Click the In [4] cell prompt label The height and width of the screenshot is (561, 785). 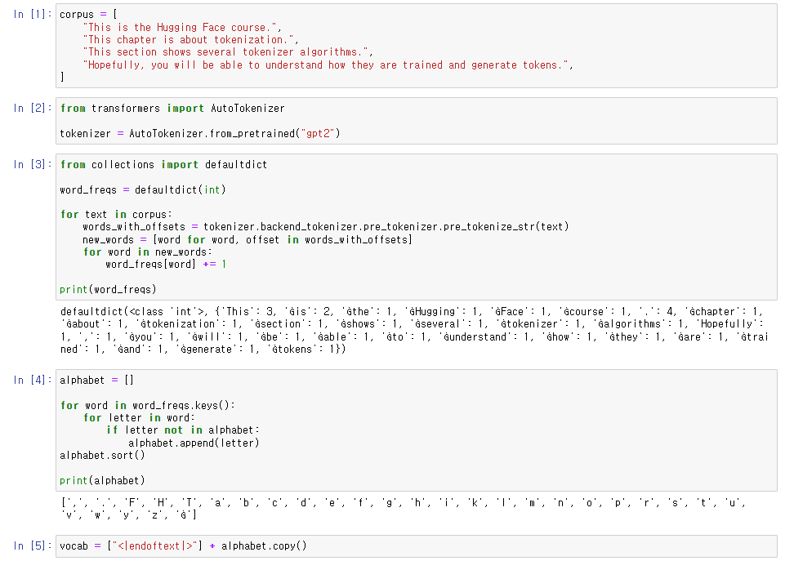[33, 380]
